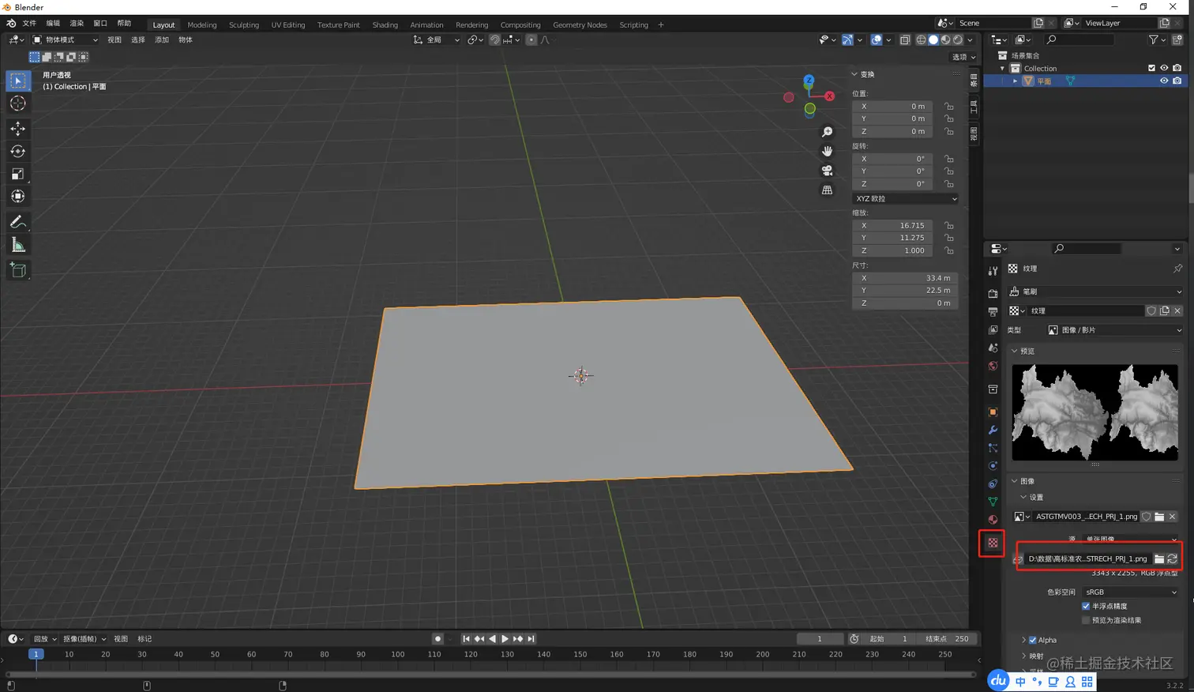The width and height of the screenshot is (1194, 692).
Task: Open 类型 图像/影片 dropdown
Action: (1114, 330)
